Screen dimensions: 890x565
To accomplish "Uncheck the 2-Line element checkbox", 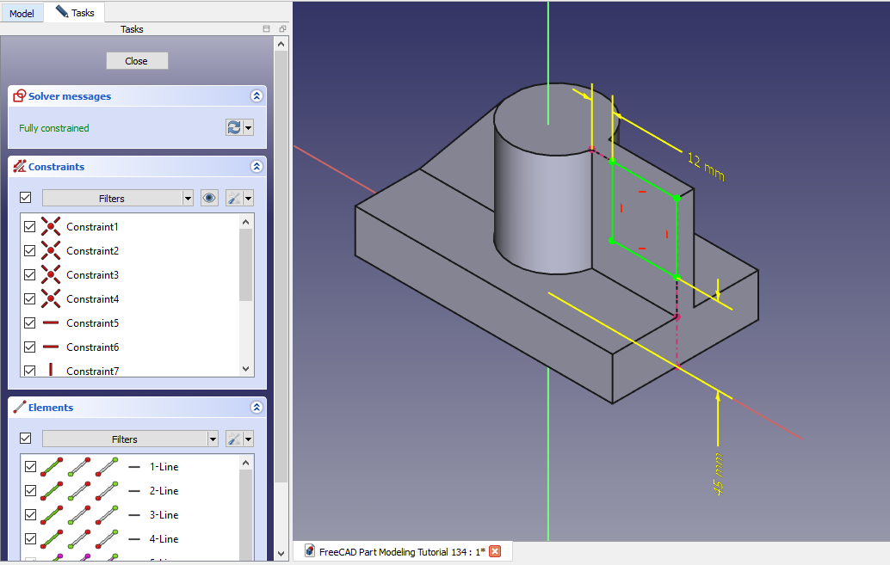I will [30, 491].
